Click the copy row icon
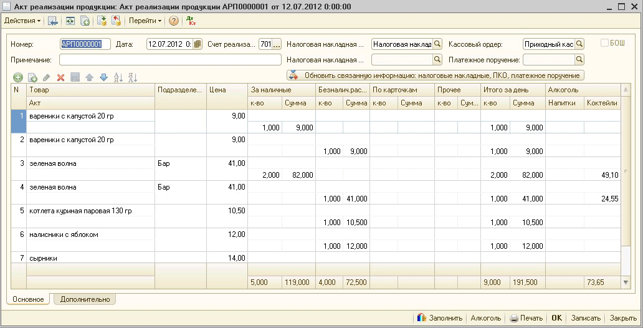 click(x=32, y=77)
